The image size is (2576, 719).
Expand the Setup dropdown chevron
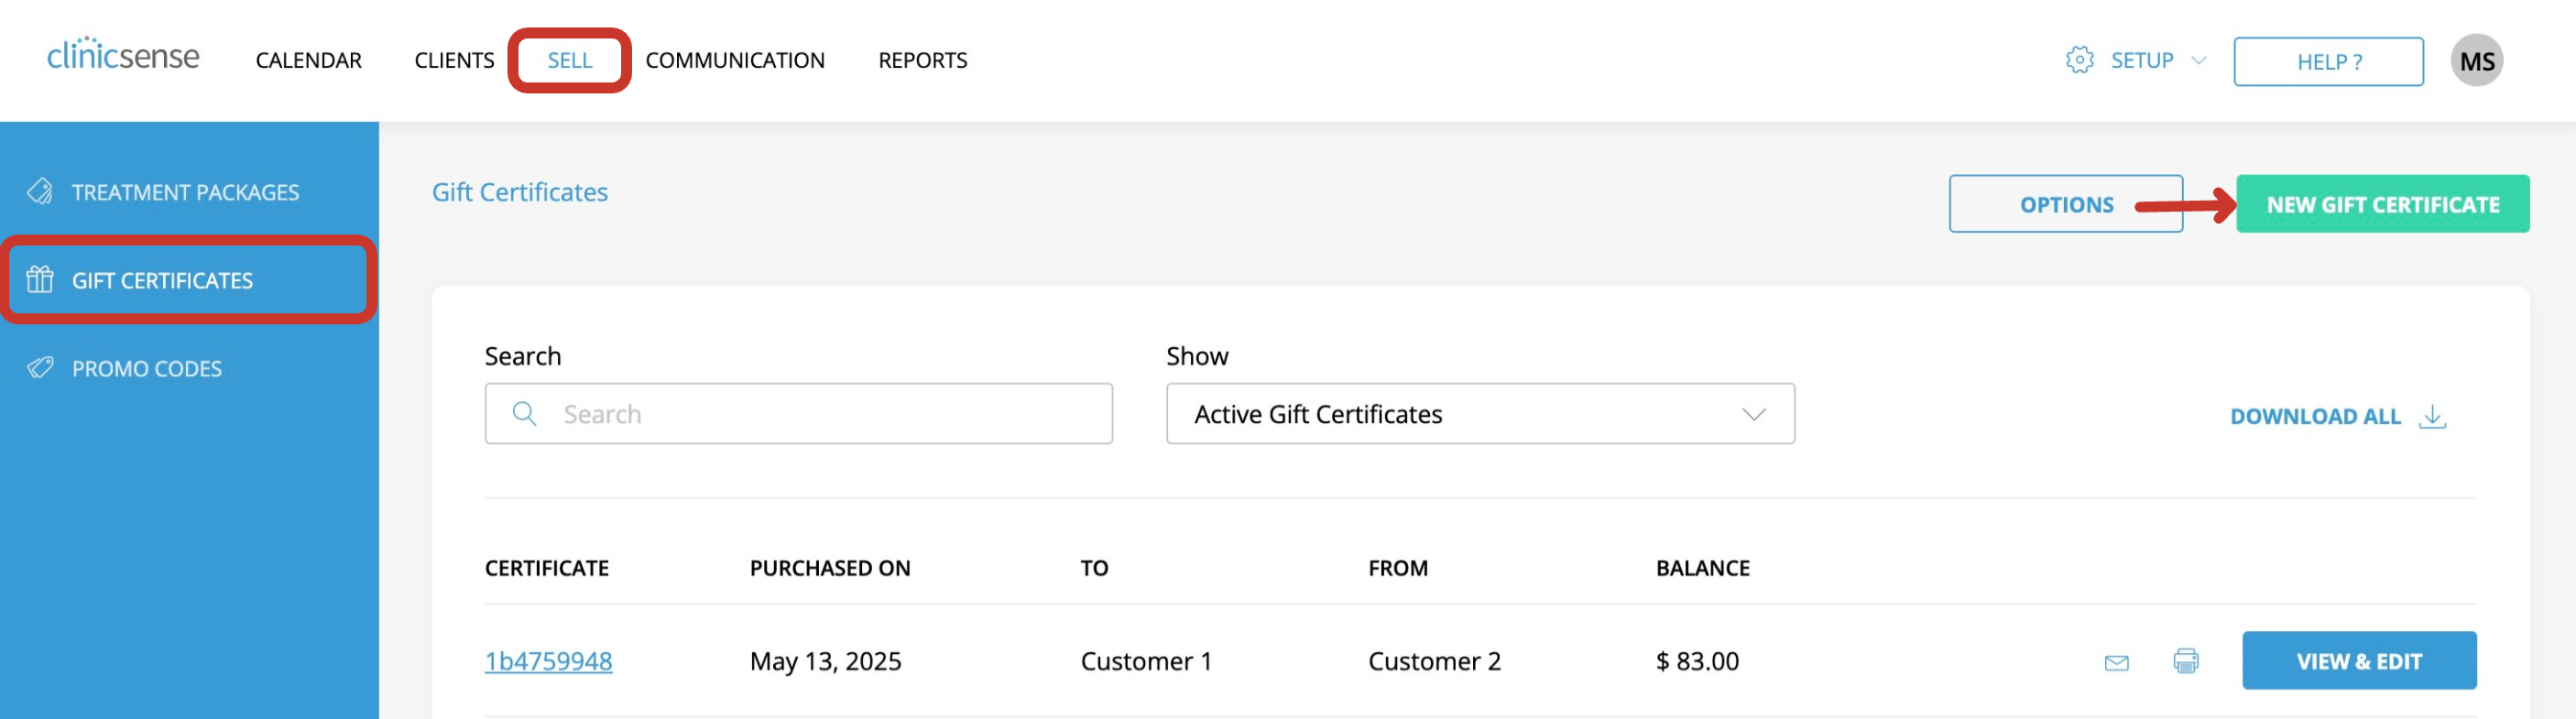point(2199,61)
